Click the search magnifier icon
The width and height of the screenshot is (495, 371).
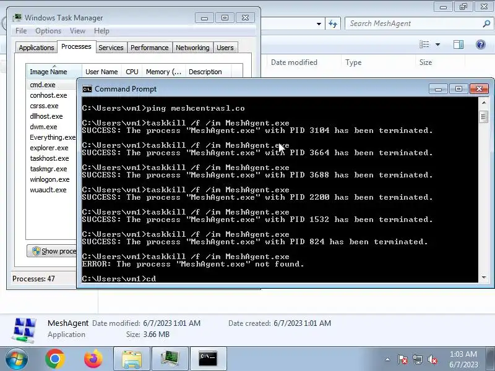[487, 23]
